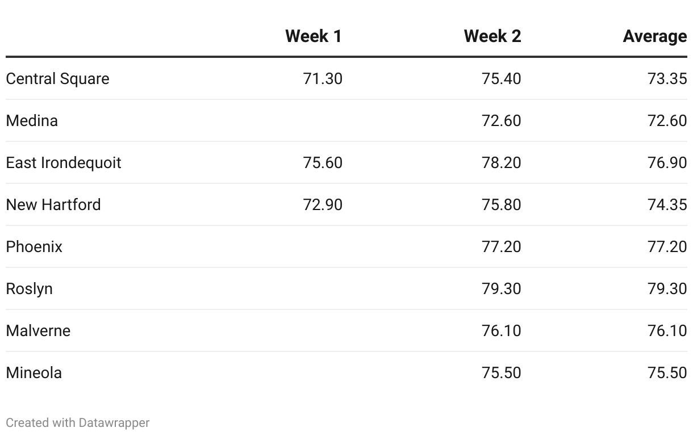
Task: Sort by the "Week 2" column header
Action: (492, 36)
